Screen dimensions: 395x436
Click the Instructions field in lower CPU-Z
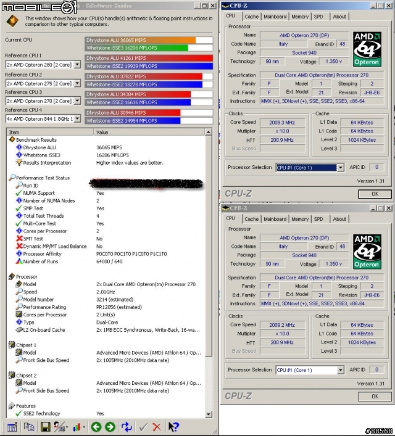coord(322,303)
